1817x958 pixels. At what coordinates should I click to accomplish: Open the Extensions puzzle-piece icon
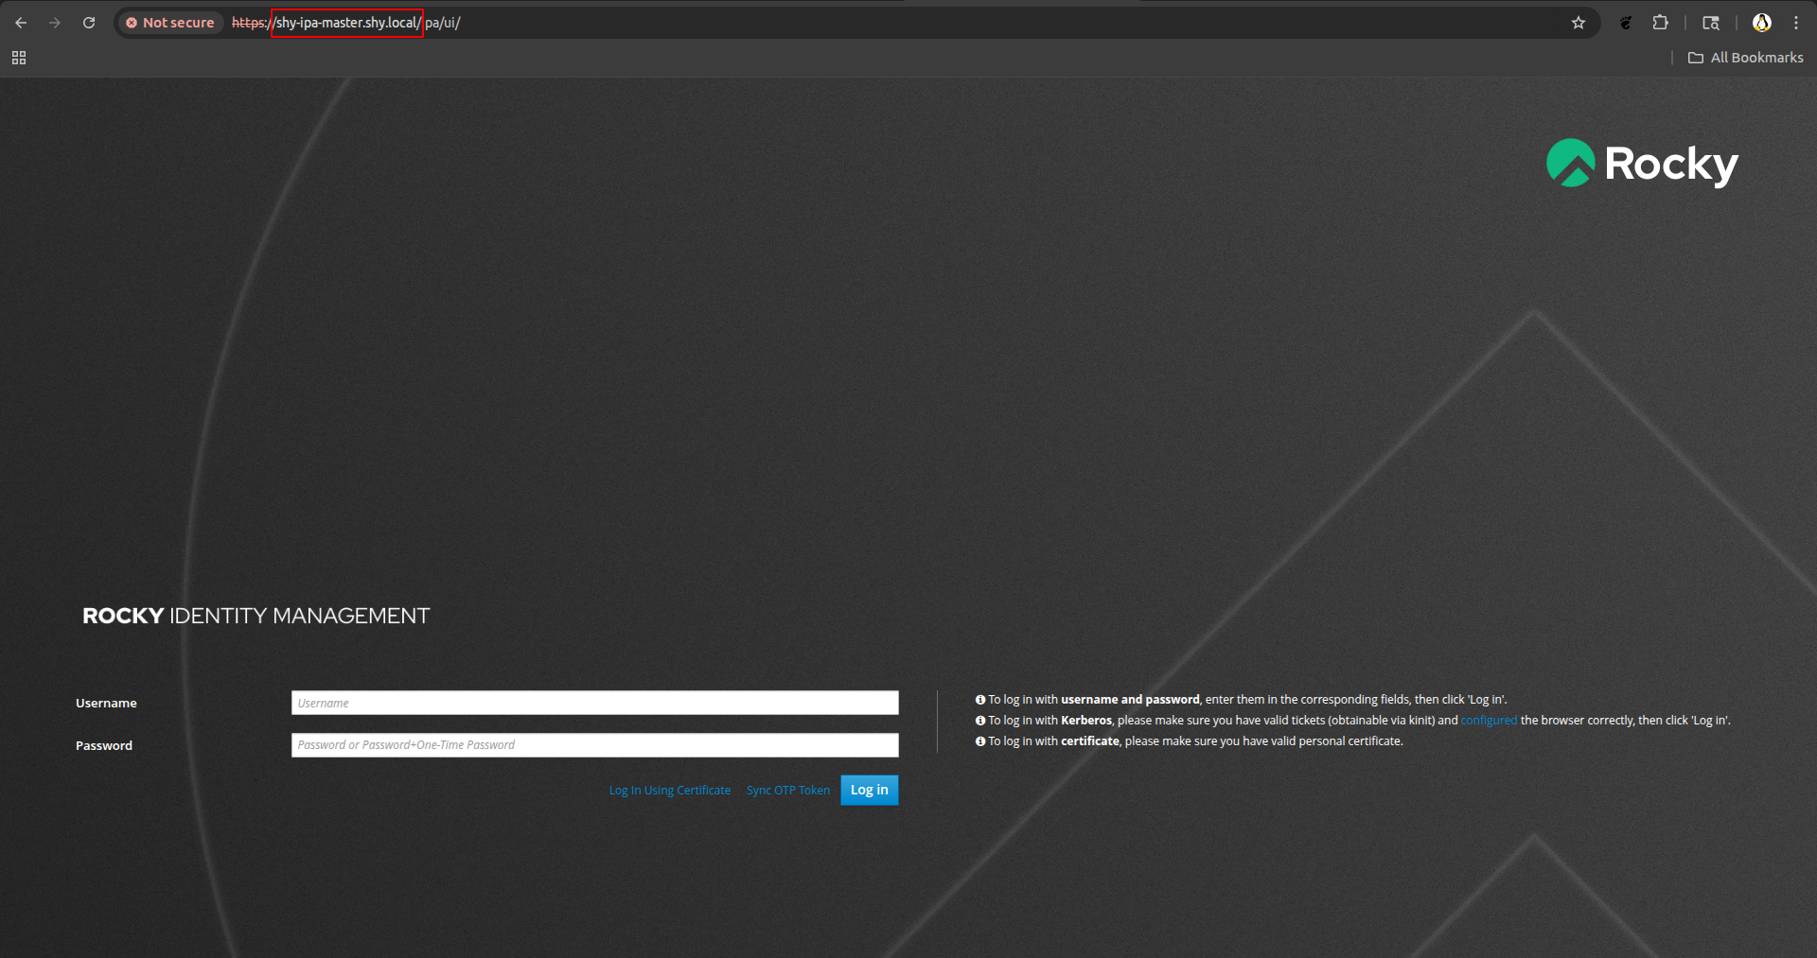[x=1661, y=22]
